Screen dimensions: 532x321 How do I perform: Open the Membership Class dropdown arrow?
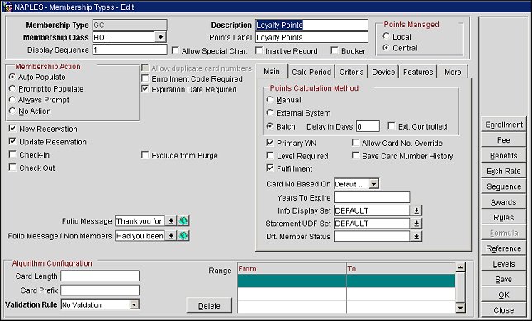click(x=160, y=37)
